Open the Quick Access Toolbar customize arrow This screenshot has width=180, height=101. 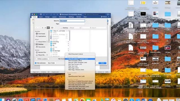(x=57, y=14)
